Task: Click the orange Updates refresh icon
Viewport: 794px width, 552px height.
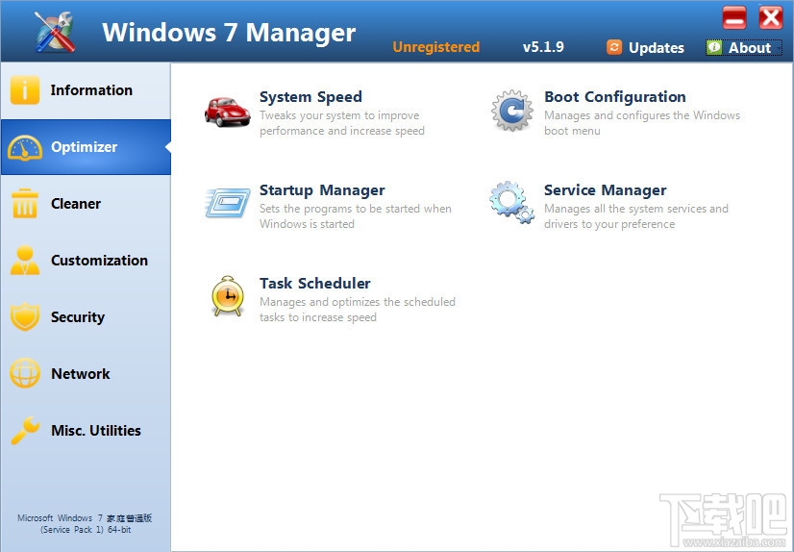Action: pos(613,47)
